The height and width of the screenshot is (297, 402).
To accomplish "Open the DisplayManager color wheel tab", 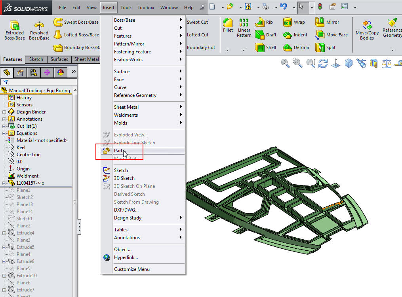I will tap(60, 72).
